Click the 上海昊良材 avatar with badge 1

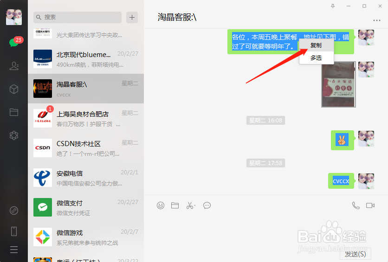[43, 118]
